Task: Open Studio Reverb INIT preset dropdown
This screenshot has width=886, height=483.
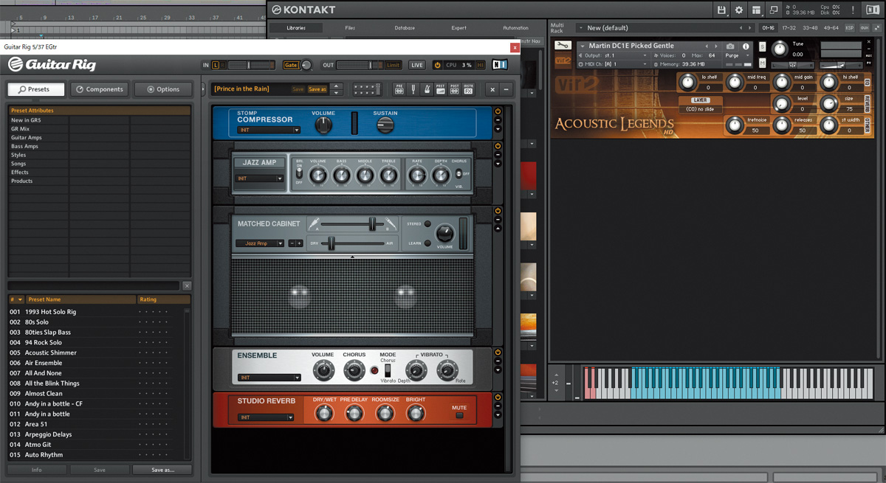Action: 266,417
